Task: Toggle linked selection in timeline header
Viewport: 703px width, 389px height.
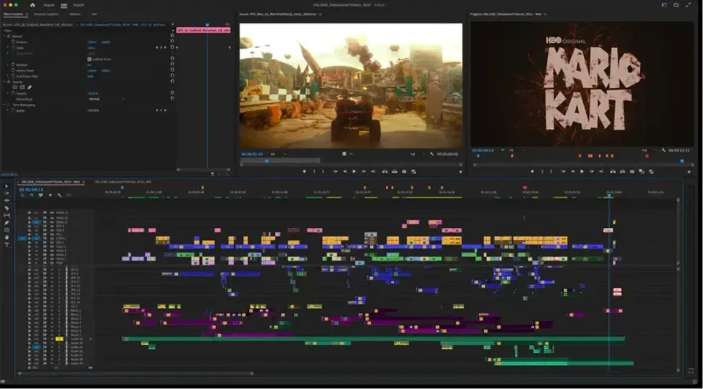Action: coord(41,195)
